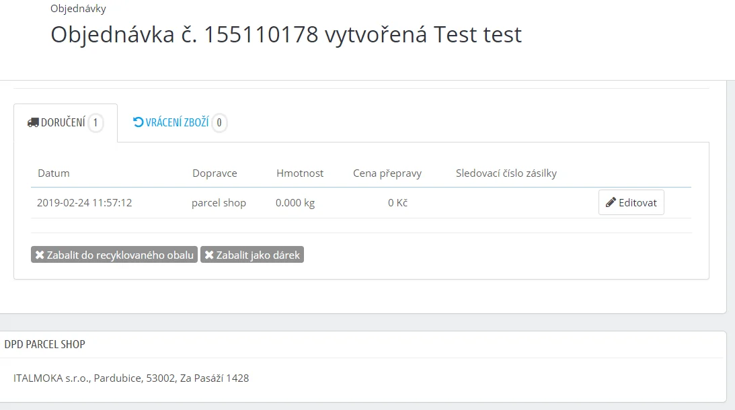This screenshot has height=410, width=735.
Task: Click the pencil icon on the Editovat button
Action: click(x=611, y=202)
